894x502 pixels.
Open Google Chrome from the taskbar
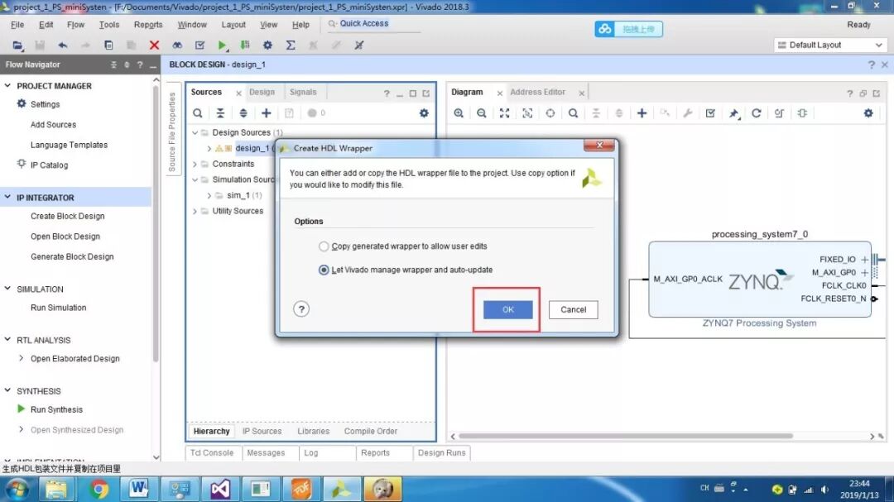point(98,489)
